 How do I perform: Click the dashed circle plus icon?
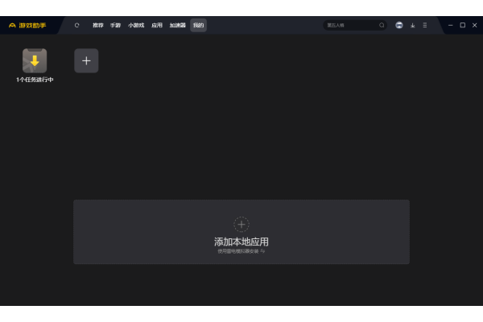pyautogui.click(x=242, y=225)
